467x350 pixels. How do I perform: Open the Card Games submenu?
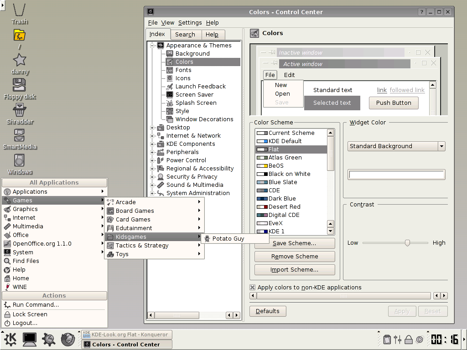click(x=154, y=219)
